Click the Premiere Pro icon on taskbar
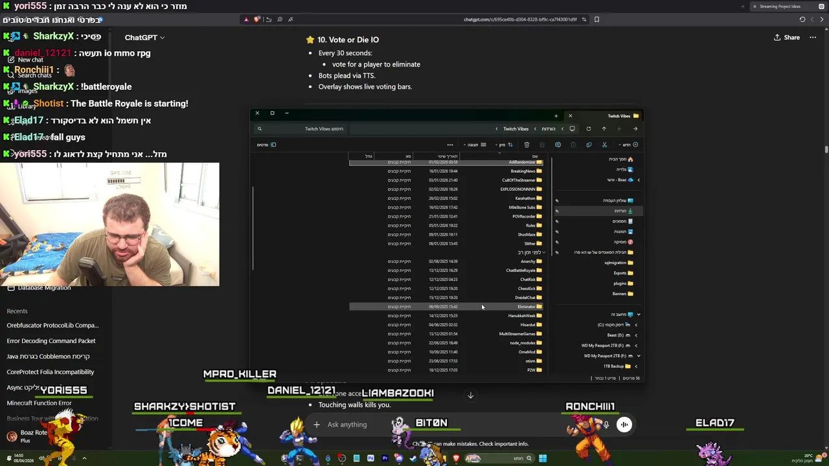The height and width of the screenshot is (466, 829). coord(385,458)
